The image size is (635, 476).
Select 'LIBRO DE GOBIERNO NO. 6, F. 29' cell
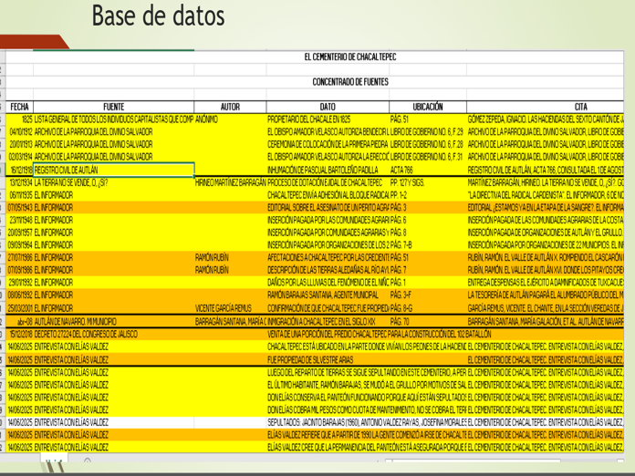click(x=428, y=132)
